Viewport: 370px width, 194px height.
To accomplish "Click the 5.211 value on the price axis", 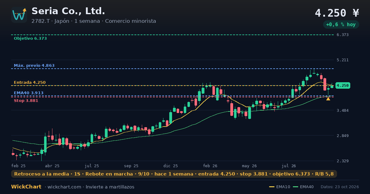I will click(x=343, y=60).
